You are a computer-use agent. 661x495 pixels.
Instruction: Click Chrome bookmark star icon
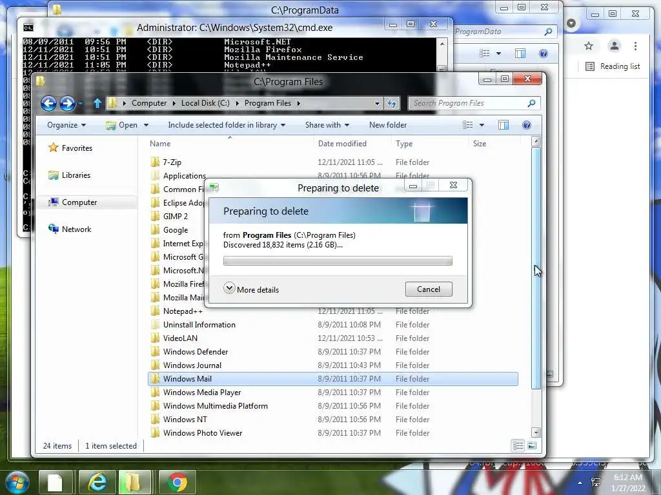tap(589, 46)
